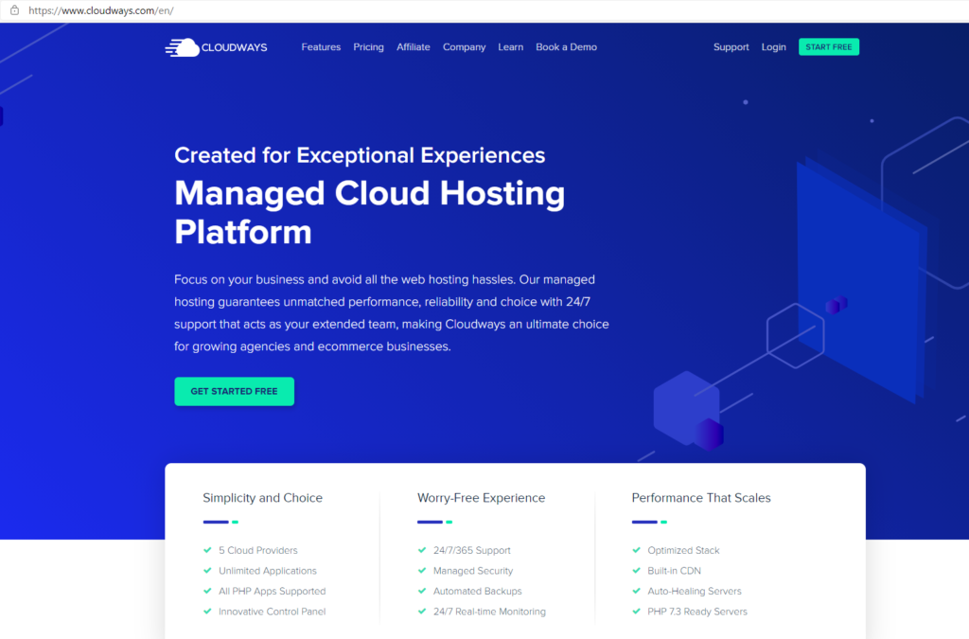Click the Login link

[773, 47]
